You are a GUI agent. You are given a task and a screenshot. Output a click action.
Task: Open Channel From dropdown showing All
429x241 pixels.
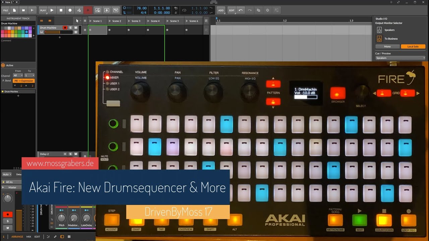(18, 76)
